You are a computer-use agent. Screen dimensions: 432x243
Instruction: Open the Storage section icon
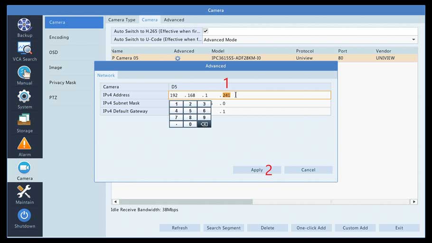click(x=24, y=120)
